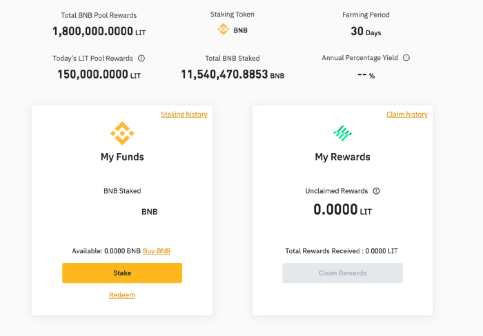Screen dimensions: 483x336
Task: Click the 30 Days farming period value
Action: point(366,31)
